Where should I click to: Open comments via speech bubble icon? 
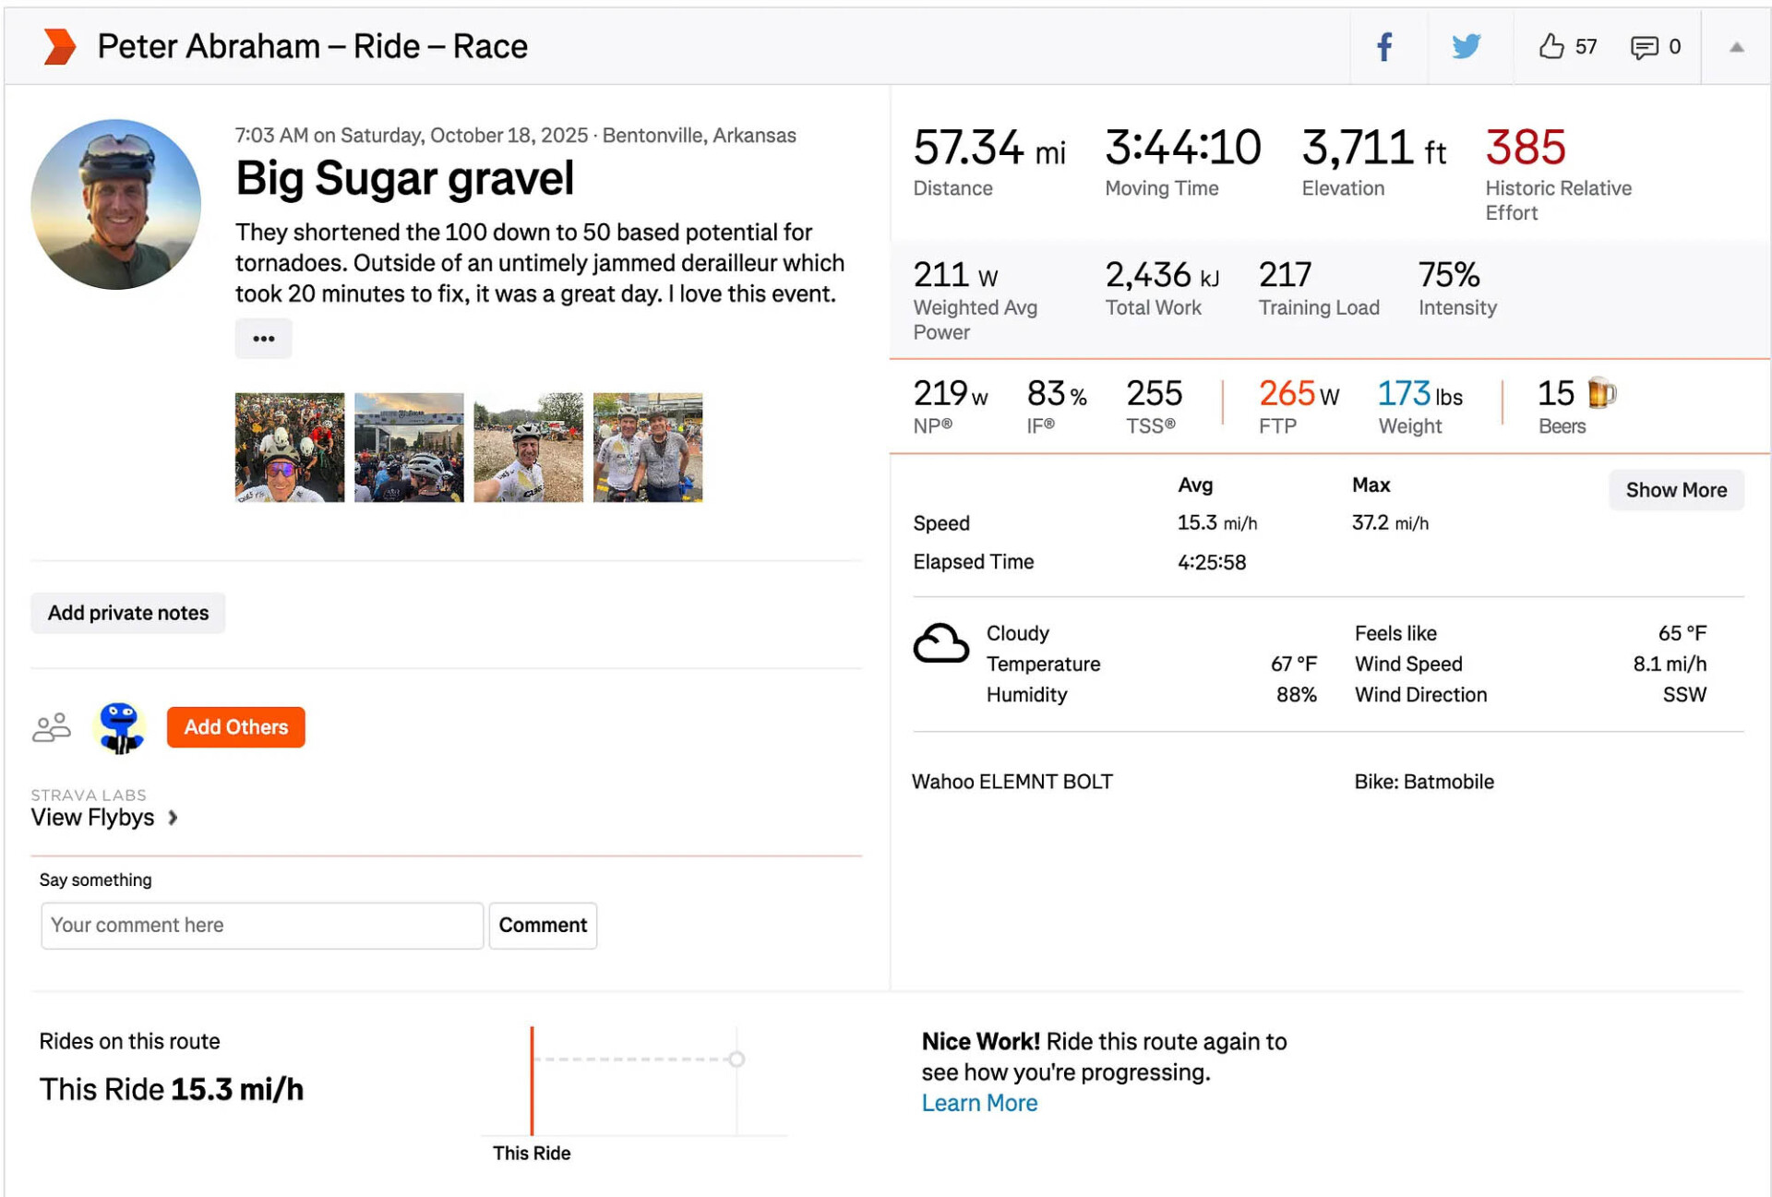(x=1643, y=47)
